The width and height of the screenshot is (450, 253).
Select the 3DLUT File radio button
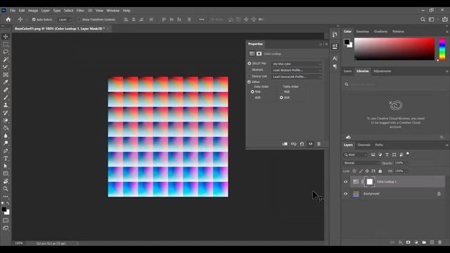250,63
